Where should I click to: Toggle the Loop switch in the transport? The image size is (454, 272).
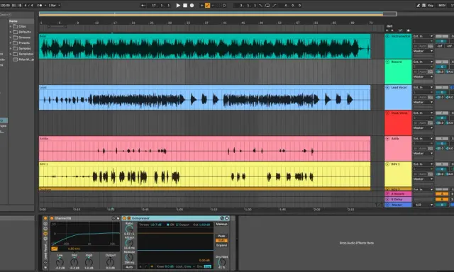coord(267,5)
